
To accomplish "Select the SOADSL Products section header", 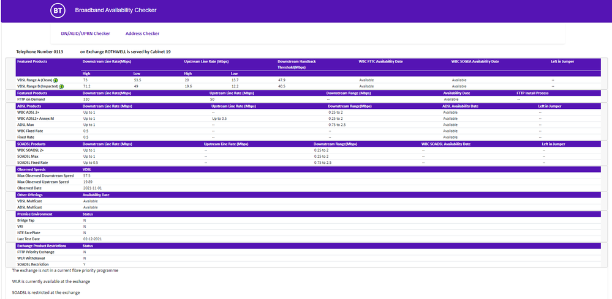I will [32, 144].
